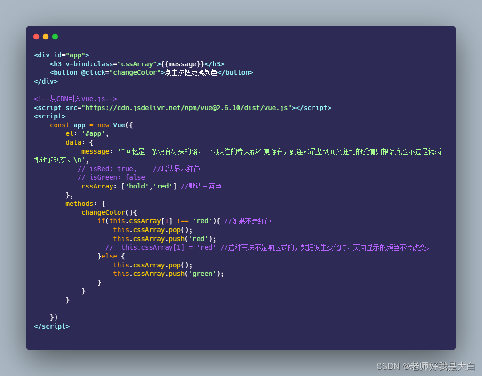The image size is (482, 376).
Task: Click the long Chinese quote beginning 回忆是一条
Action: [x=237, y=156]
